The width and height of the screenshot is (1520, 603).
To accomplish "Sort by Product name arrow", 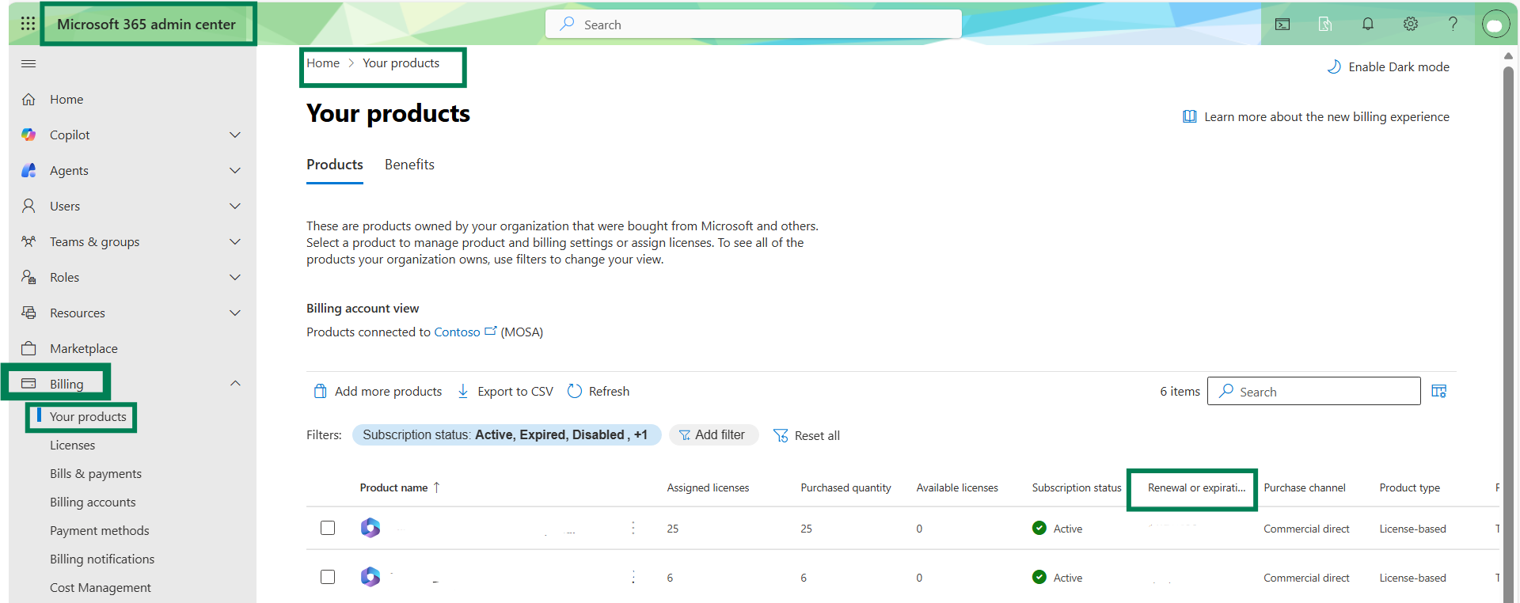I will (436, 487).
